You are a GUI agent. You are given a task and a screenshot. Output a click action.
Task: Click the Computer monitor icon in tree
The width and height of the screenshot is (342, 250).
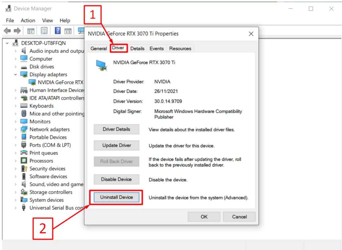pos(24,59)
